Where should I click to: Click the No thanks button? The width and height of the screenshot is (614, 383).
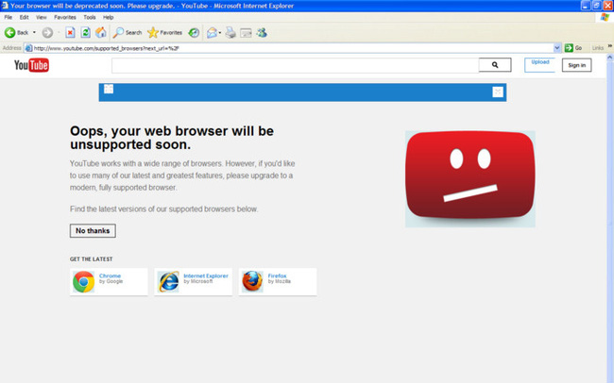(93, 231)
